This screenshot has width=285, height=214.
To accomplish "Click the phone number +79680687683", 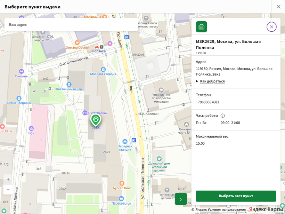I will (207, 102).
